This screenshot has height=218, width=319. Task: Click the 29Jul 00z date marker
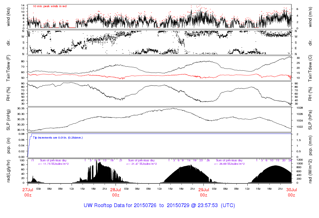[203, 192]
